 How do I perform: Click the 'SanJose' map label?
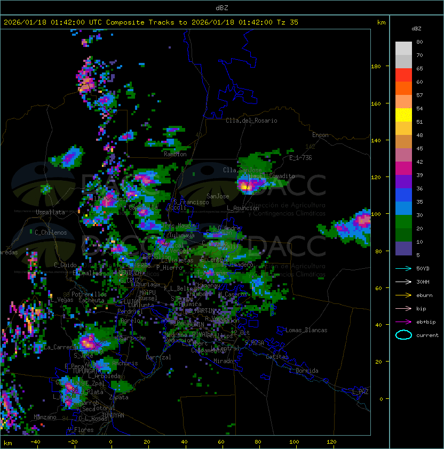coord(218,196)
